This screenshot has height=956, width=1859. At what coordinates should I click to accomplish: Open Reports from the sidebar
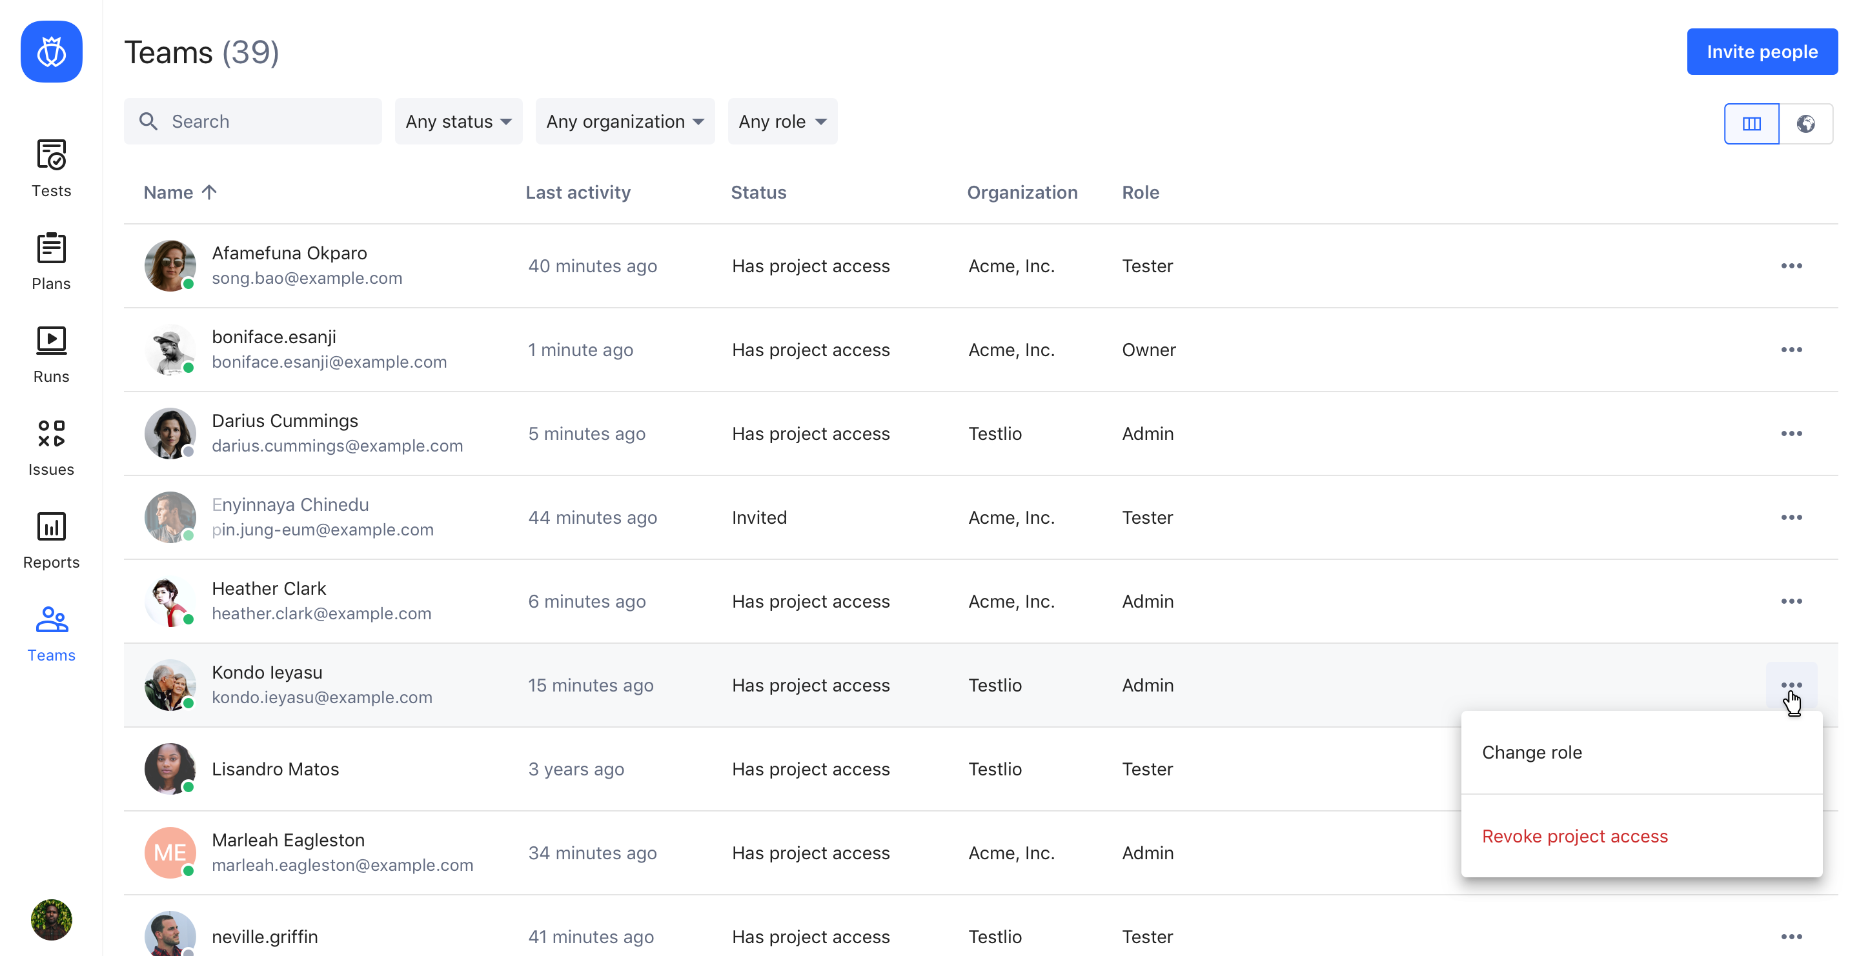click(51, 540)
